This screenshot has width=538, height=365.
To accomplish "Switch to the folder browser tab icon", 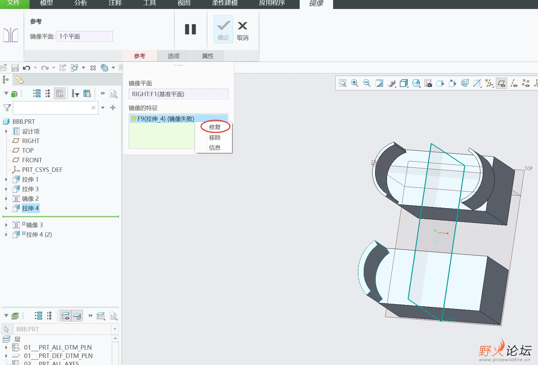I will 20,79.
